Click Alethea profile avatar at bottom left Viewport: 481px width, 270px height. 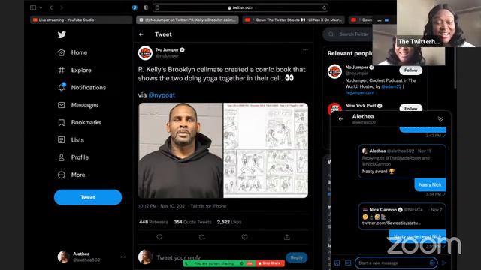[x=63, y=256]
